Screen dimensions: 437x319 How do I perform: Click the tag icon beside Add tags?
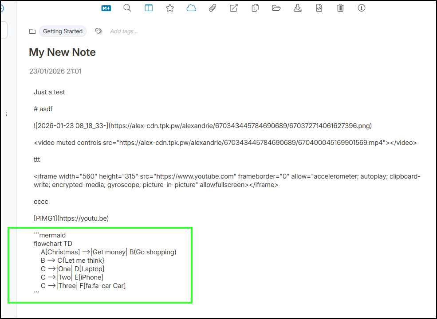coord(98,31)
